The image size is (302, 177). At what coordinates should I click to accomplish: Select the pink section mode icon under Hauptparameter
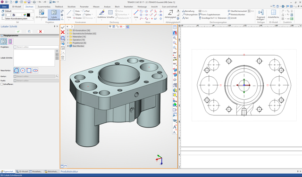coord(10,41)
